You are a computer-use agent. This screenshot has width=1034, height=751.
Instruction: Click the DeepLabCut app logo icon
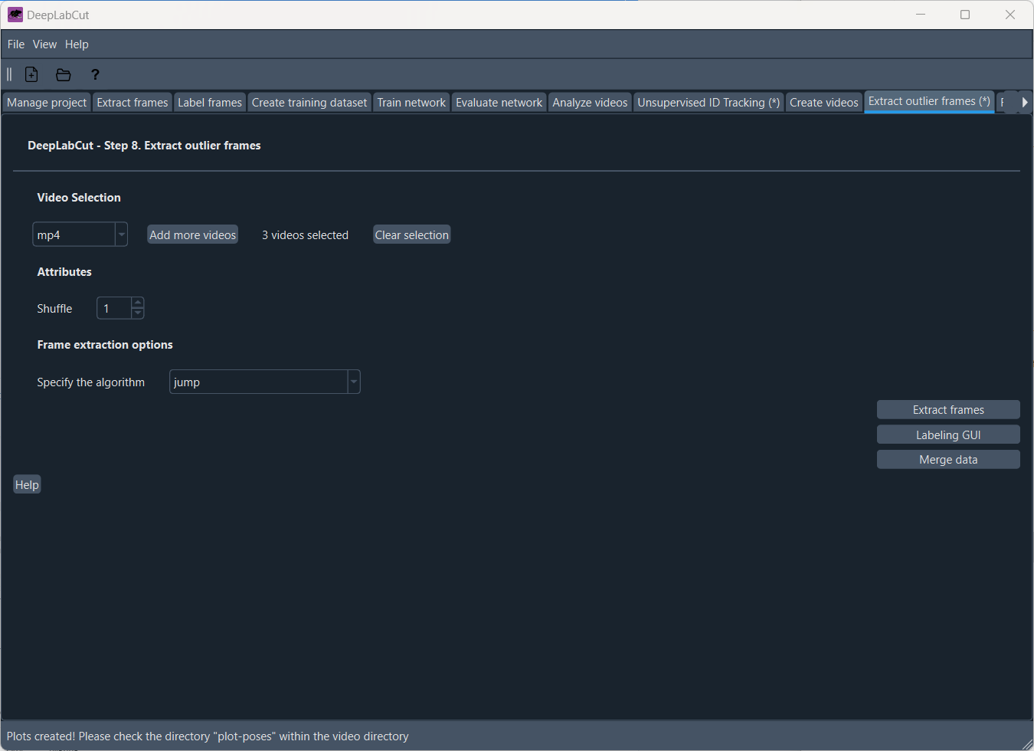tap(15, 15)
